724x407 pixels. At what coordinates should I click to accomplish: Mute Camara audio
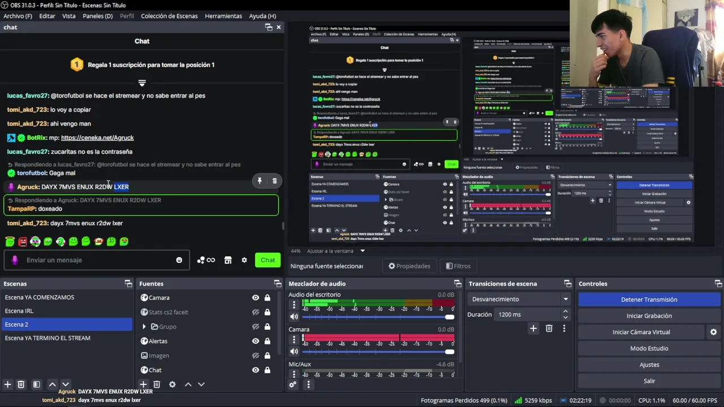[294, 352]
